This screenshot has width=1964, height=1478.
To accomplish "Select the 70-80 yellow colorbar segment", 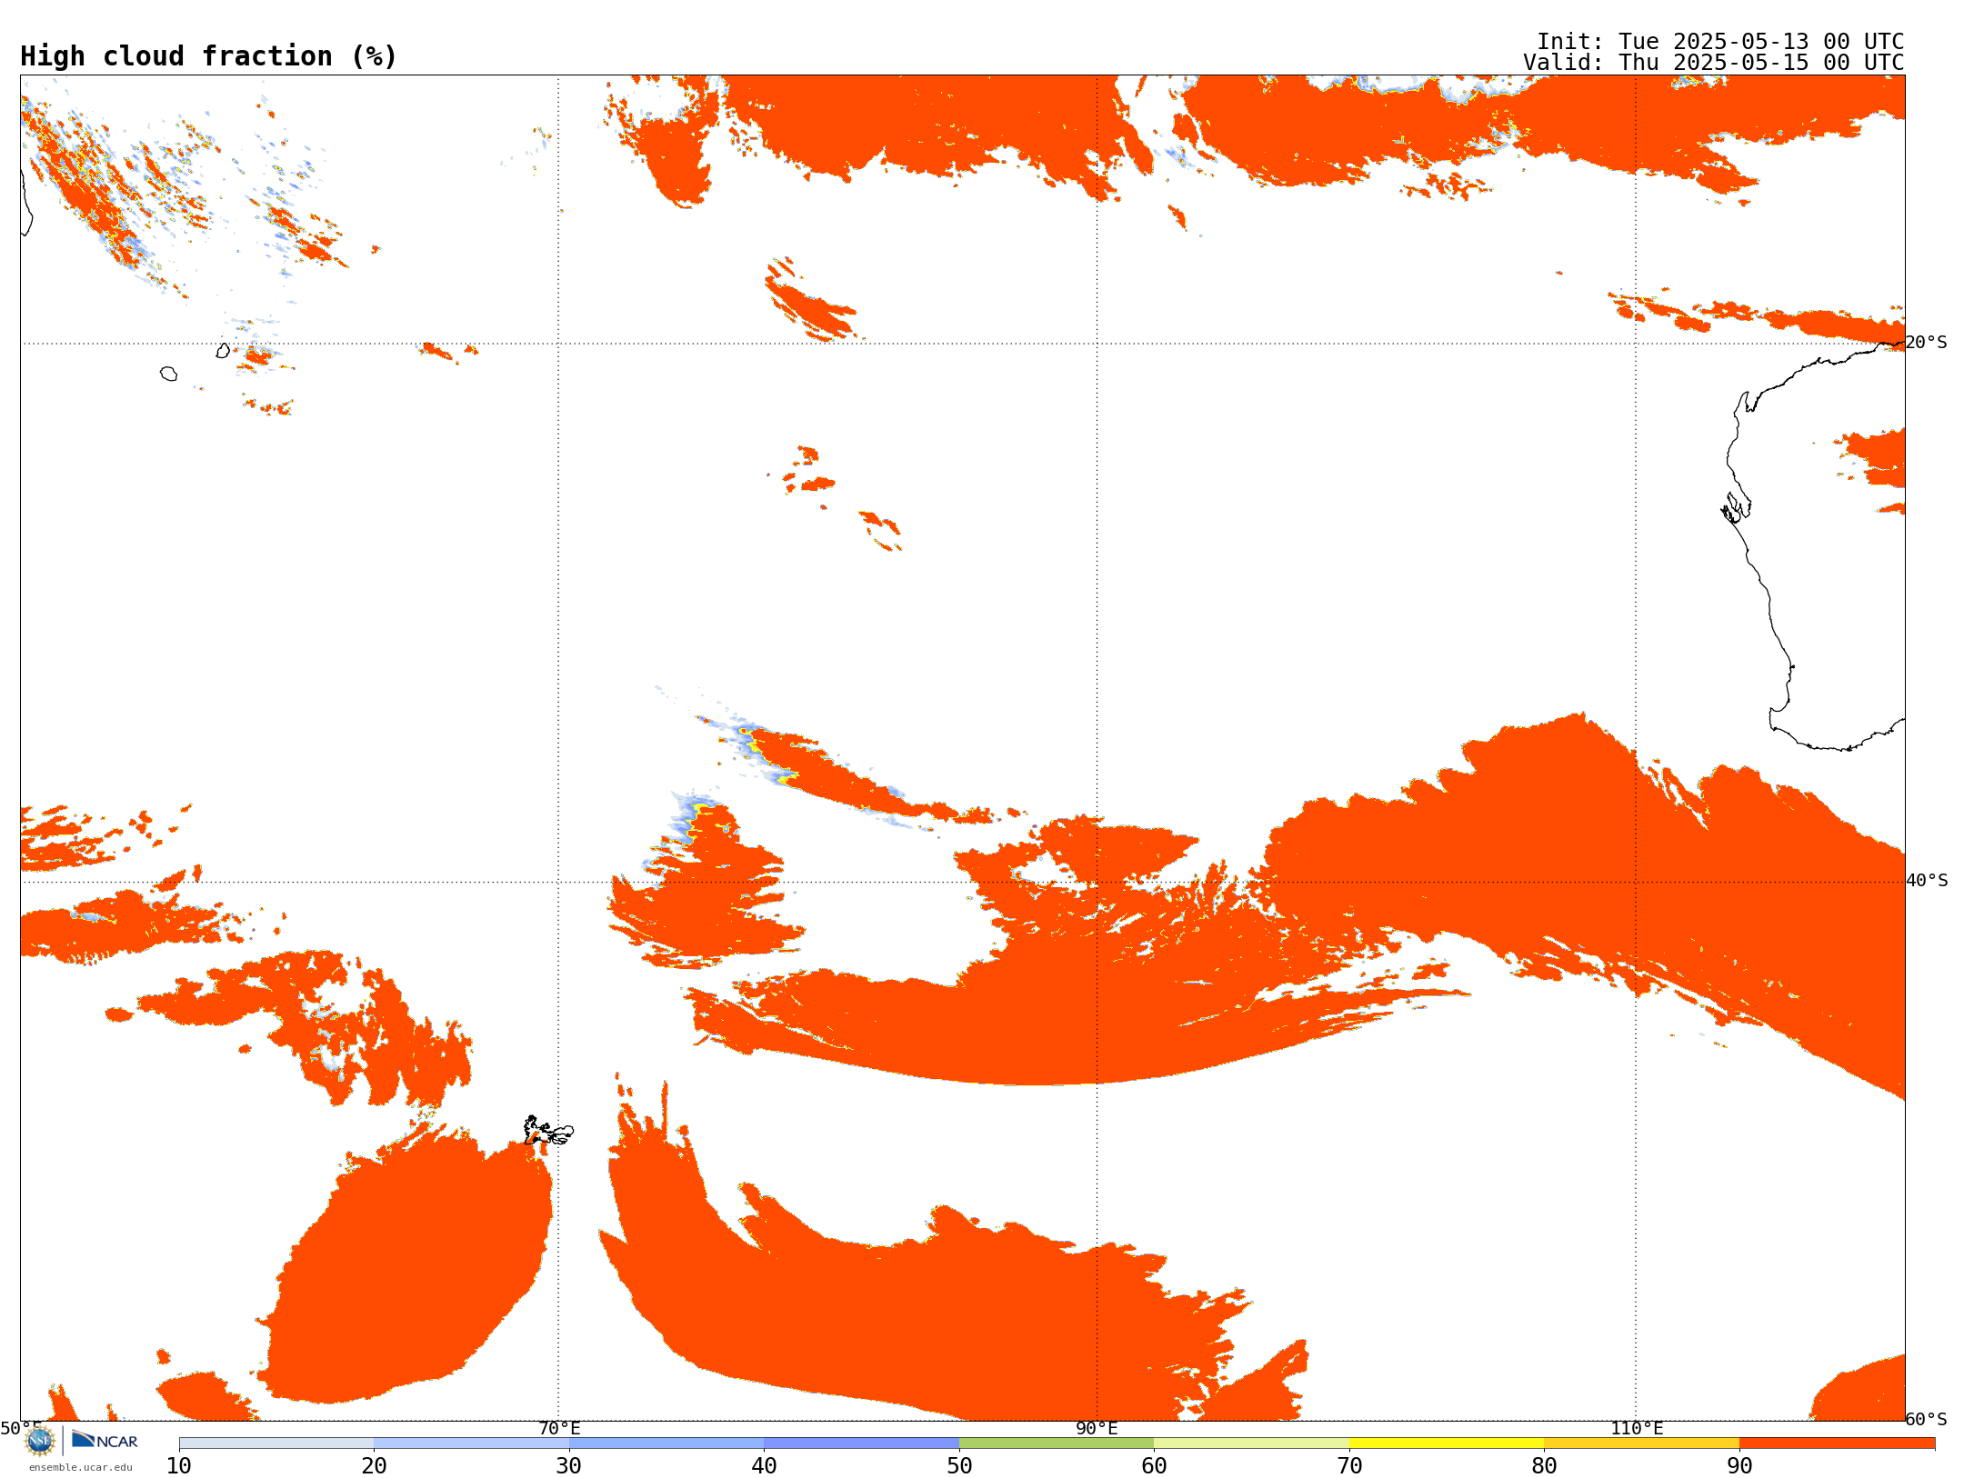I will (x=1447, y=1443).
